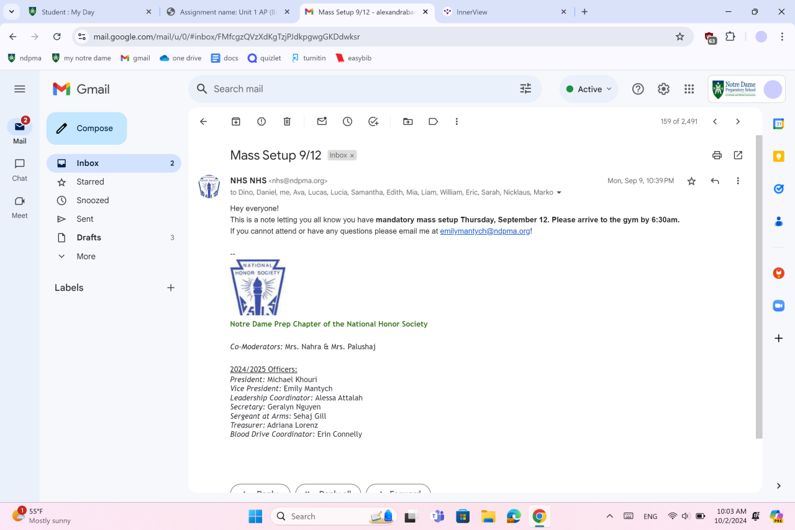Open the Snoozed folder
Image resolution: width=795 pixels, height=530 pixels.
click(114, 201)
